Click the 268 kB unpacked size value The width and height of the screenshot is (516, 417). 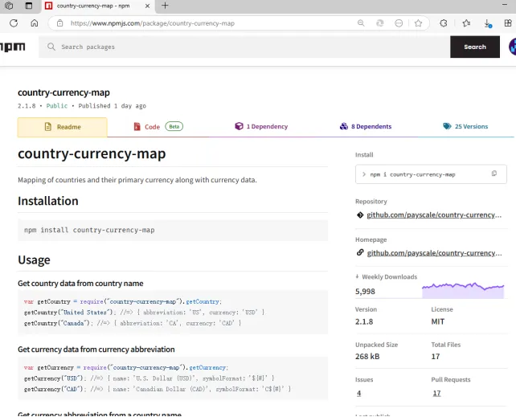(367, 357)
